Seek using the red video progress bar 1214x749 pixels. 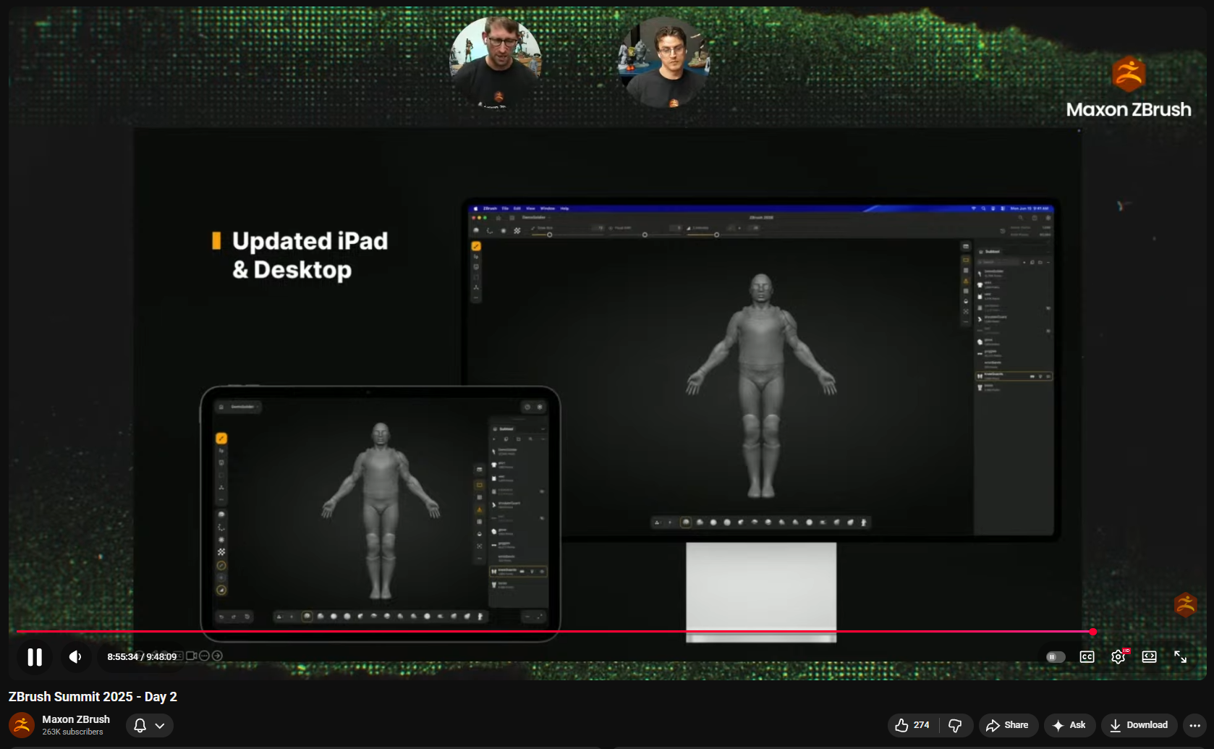coord(554,632)
